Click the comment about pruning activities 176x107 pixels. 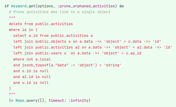(x=60, y=12)
